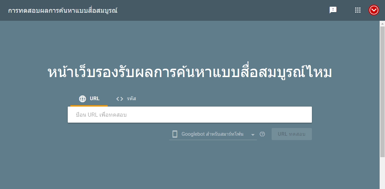This screenshot has height=189, width=385.
Task: Open the Googlebot สำหรับสมาร์ทโฟน dropdown
Action: pos(213,134)
